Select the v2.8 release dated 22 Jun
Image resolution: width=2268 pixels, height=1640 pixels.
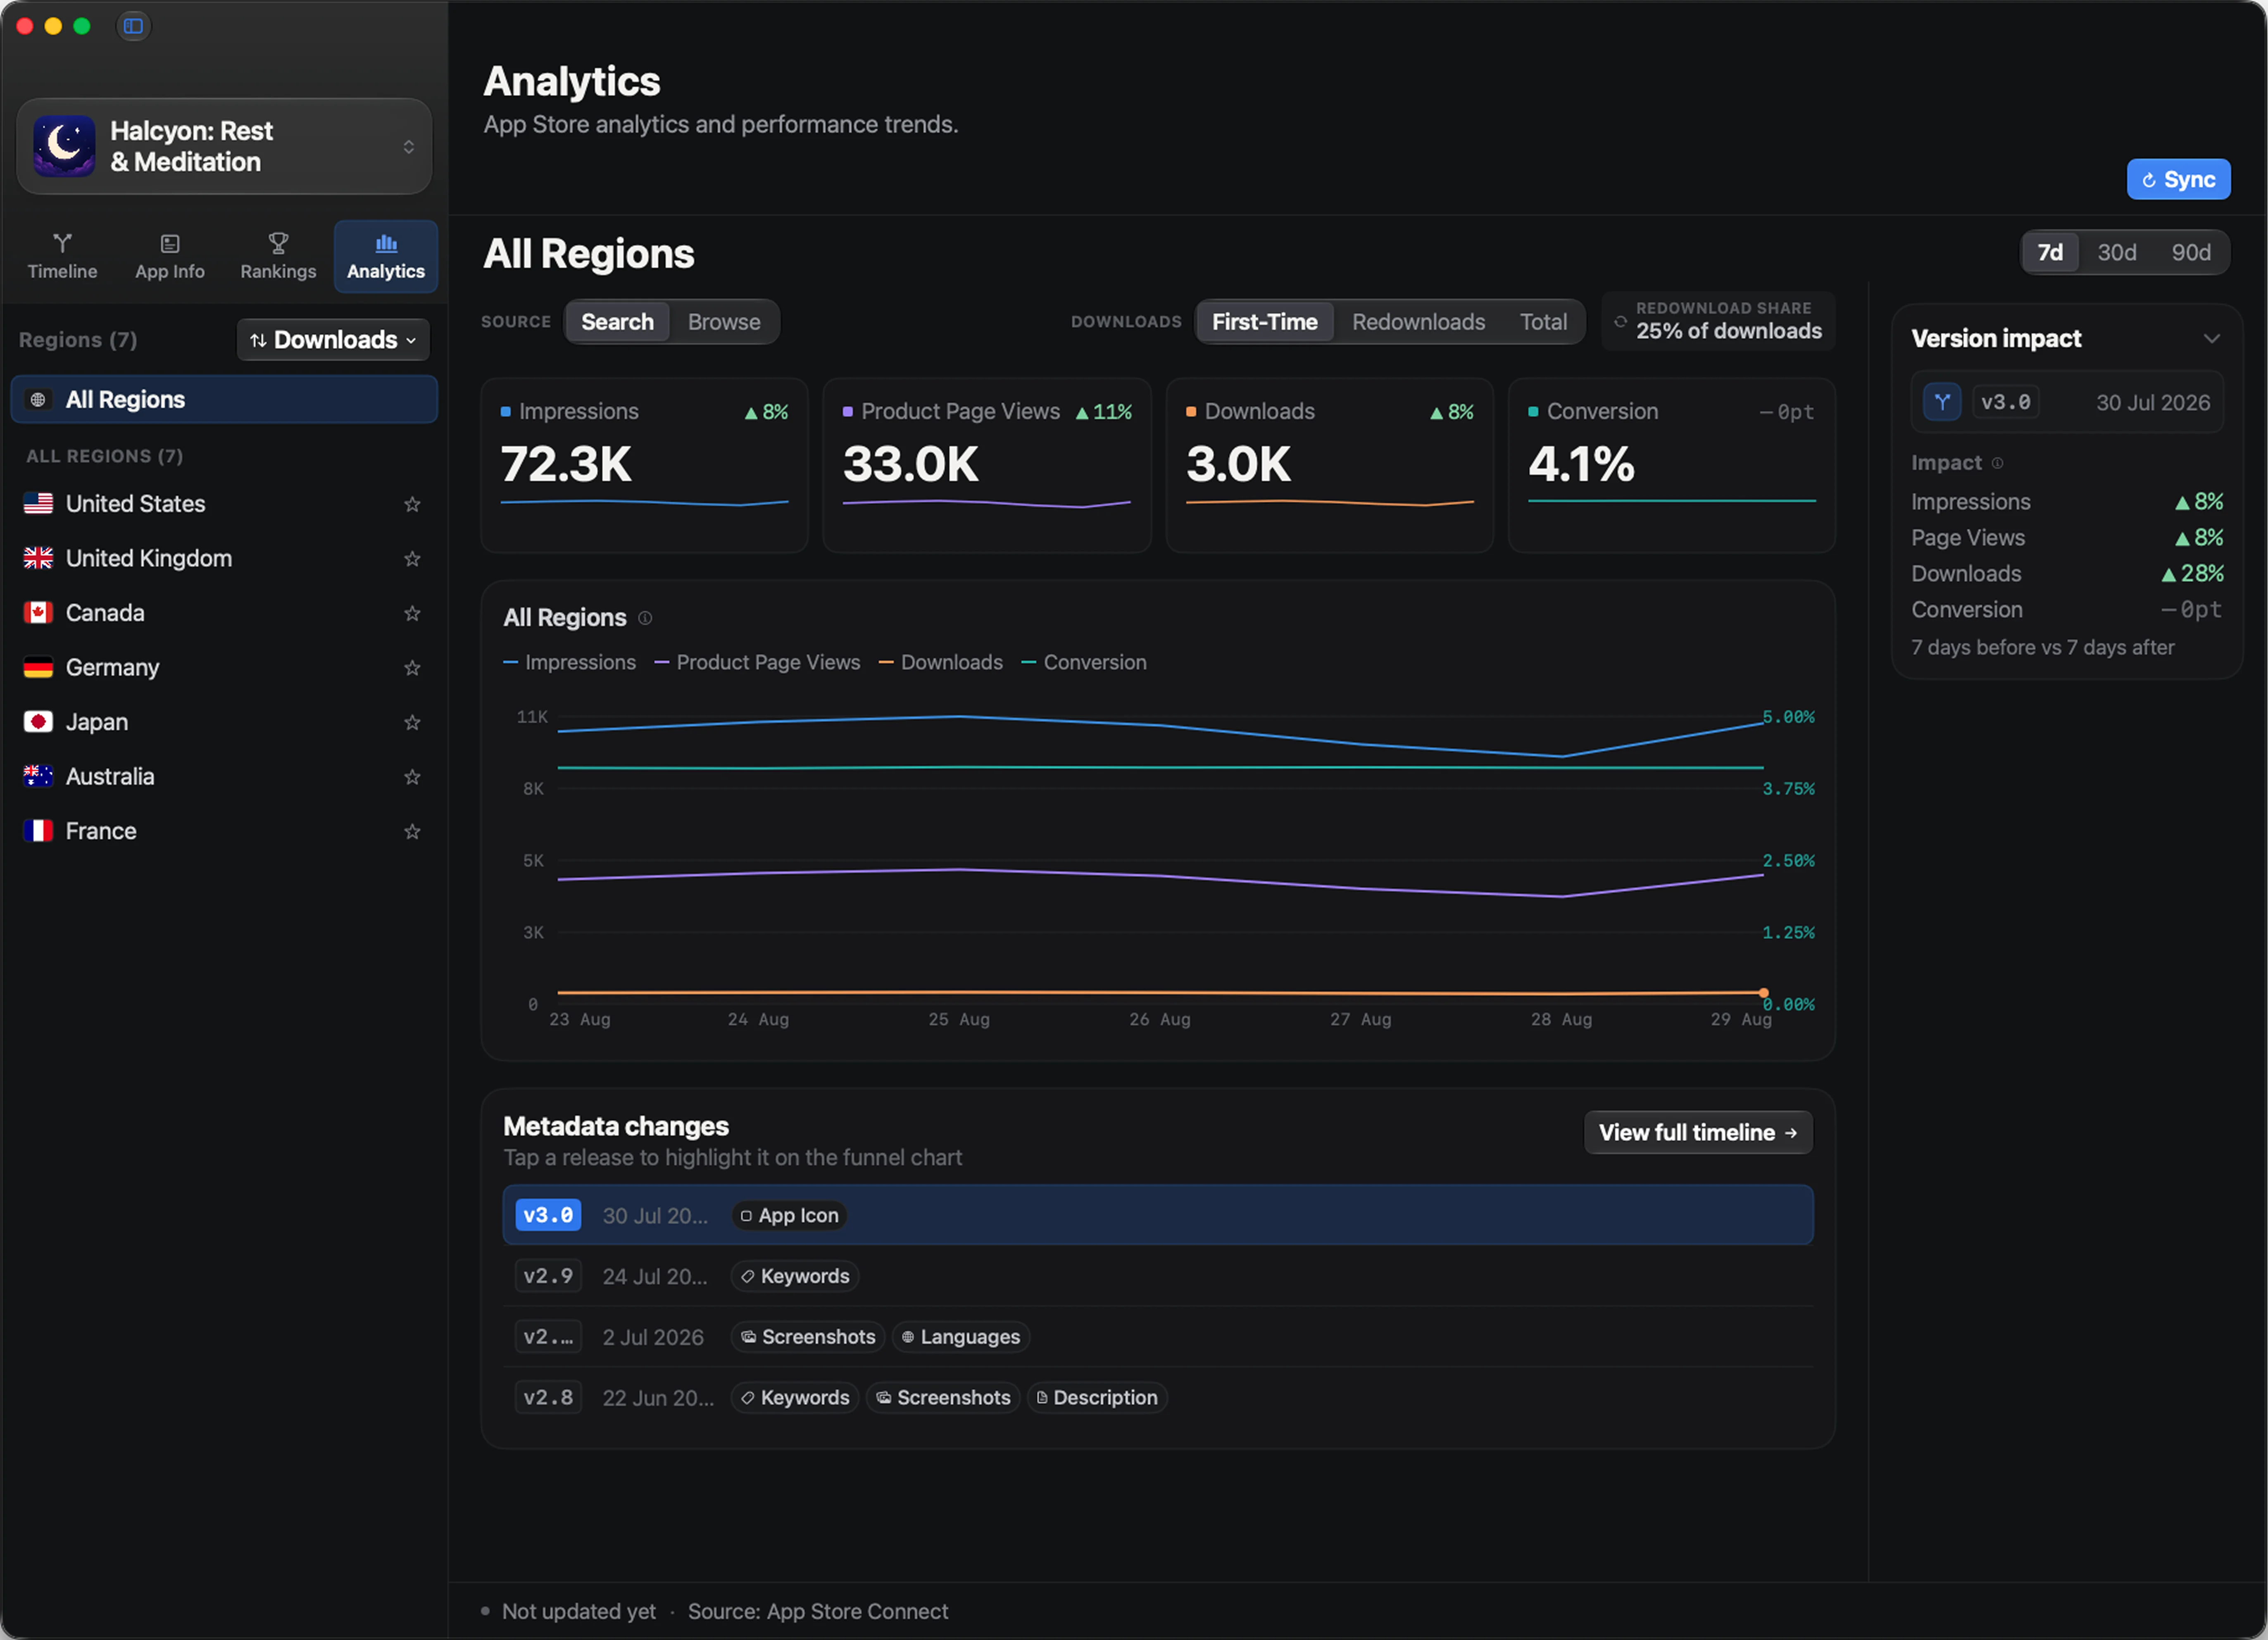pyautogui.click(x=1158, y=1398)
